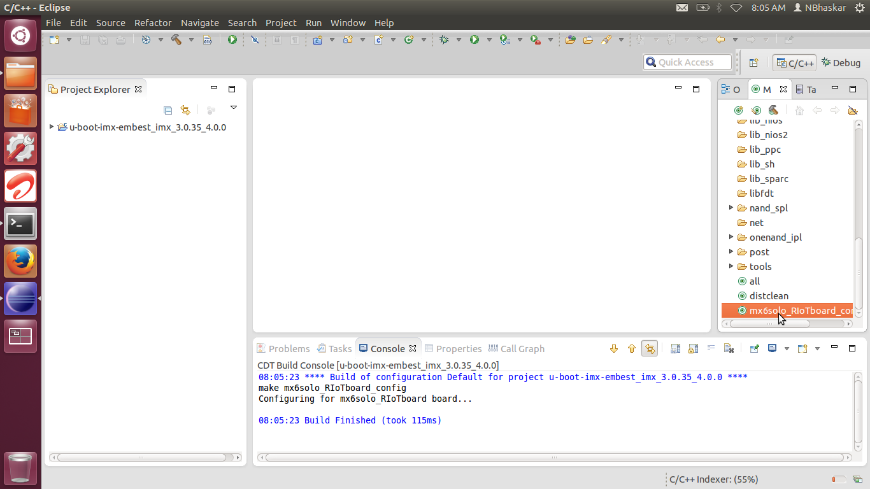Click New C++ Class icon
Image resolution: width=870 pixels, height=489 pixels.
point(408,39)
